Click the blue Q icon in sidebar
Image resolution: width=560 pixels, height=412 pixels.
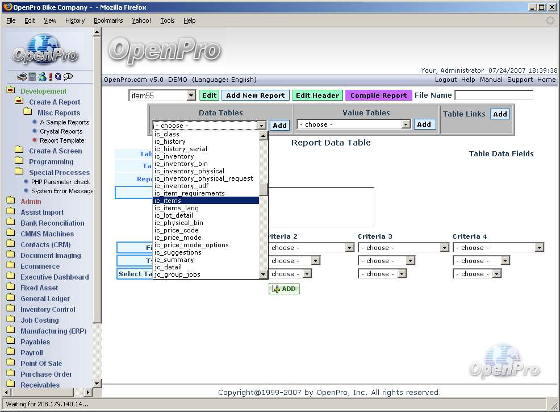(x=58, y=77)
